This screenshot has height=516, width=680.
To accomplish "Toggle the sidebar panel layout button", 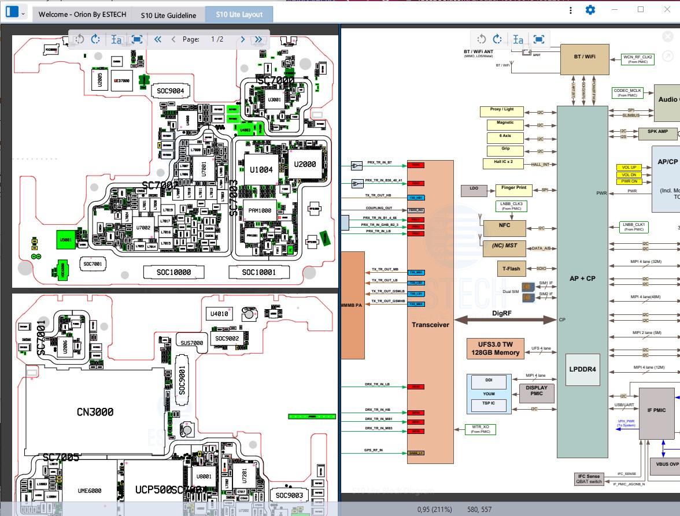I will pyautogui.click(x=11, y=13).
